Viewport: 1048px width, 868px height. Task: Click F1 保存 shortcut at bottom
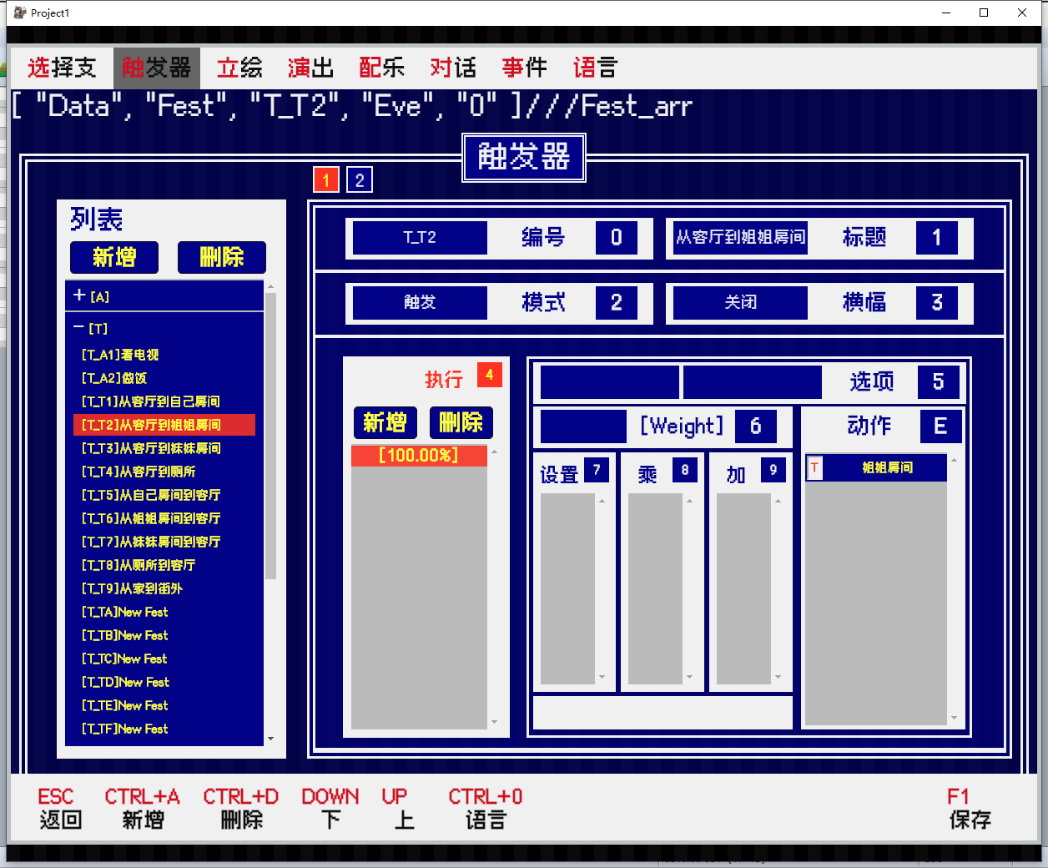click(x=970, y=808)
